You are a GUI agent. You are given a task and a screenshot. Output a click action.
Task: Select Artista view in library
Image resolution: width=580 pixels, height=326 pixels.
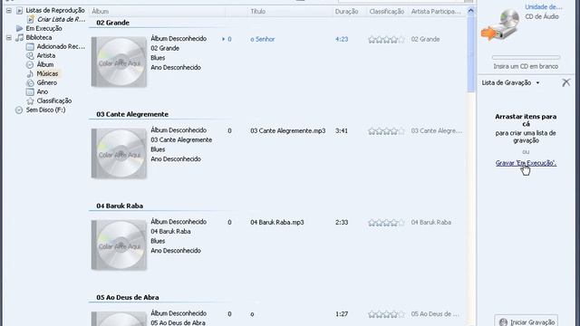46,56
